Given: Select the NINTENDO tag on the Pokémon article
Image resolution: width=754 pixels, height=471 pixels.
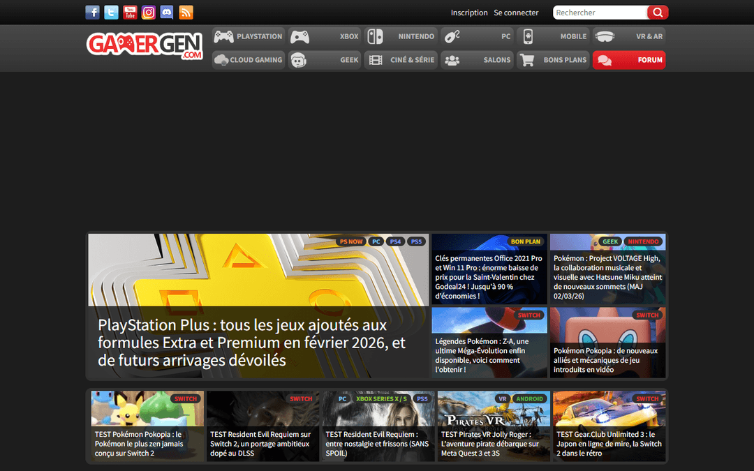Looking at the screenshot, I should [643, 241].
